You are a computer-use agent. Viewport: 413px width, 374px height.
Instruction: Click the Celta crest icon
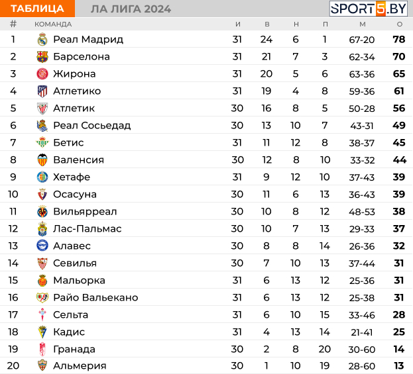[42, 314]
